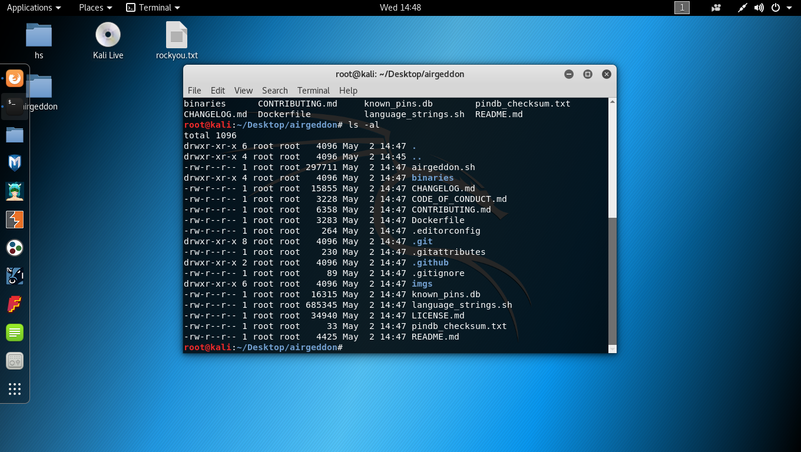801x452 pixels.
Task: Click the screen recording camera icon
Action: pyautogui.click(x=716, y=8)
